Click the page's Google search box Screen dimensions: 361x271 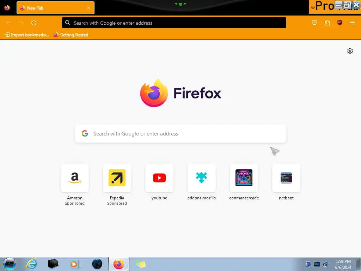(180, 134)
